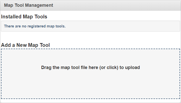Click the 'There are no registered map tools.' message
The image size is (181, 103).
(35, 26)
